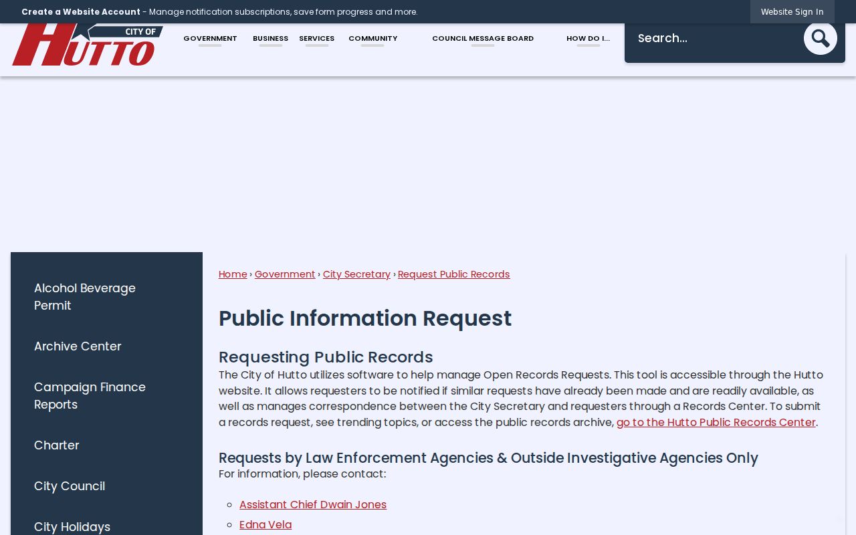
Task: Go to Home breadcrumb link
Action: (233, 274)
